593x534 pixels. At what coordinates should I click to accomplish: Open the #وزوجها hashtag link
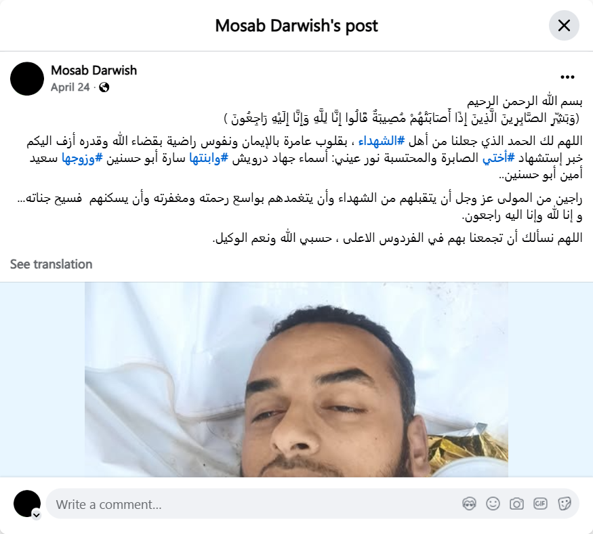point(82,158)
